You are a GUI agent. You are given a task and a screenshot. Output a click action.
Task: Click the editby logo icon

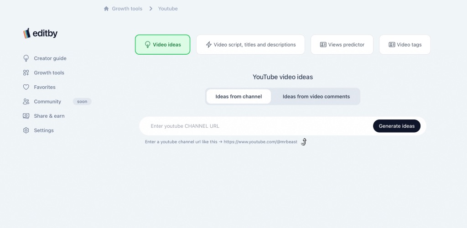tap(27, 33)
